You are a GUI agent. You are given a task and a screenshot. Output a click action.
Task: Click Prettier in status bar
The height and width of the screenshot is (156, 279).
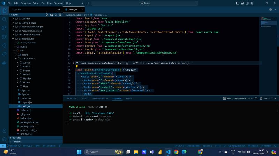(x=266, y=146)
